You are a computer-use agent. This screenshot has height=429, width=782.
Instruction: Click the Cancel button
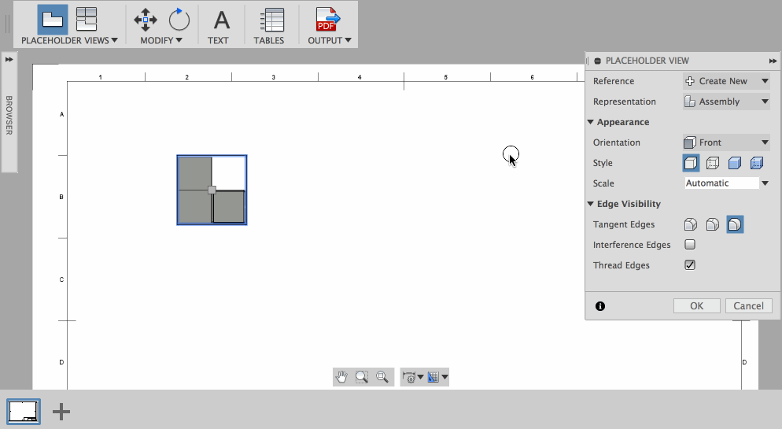pyautogui.click(x=749, y=305)
